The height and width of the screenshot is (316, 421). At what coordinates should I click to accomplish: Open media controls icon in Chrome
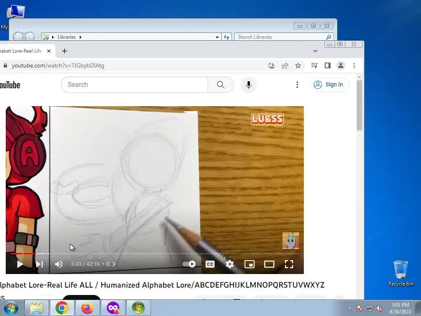coord(314,65)
